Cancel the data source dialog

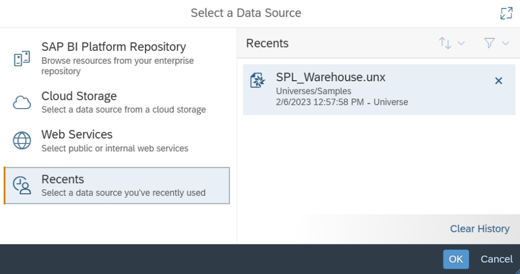coord(497,259)
